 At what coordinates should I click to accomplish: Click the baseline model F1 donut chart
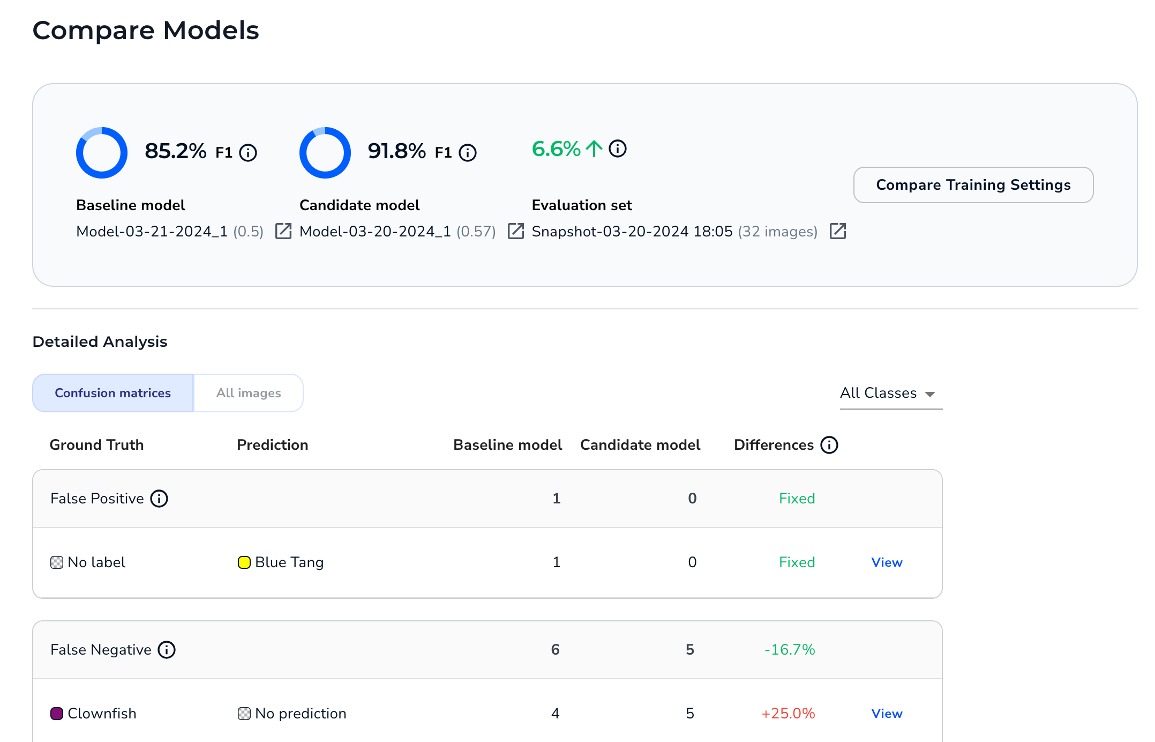pos(102,153)
